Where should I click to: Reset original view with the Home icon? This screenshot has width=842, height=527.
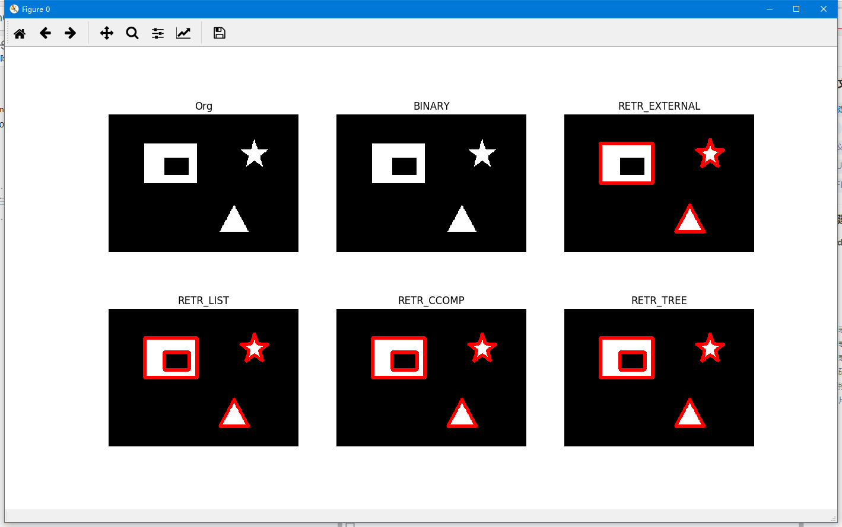click(x=19, y=33)
